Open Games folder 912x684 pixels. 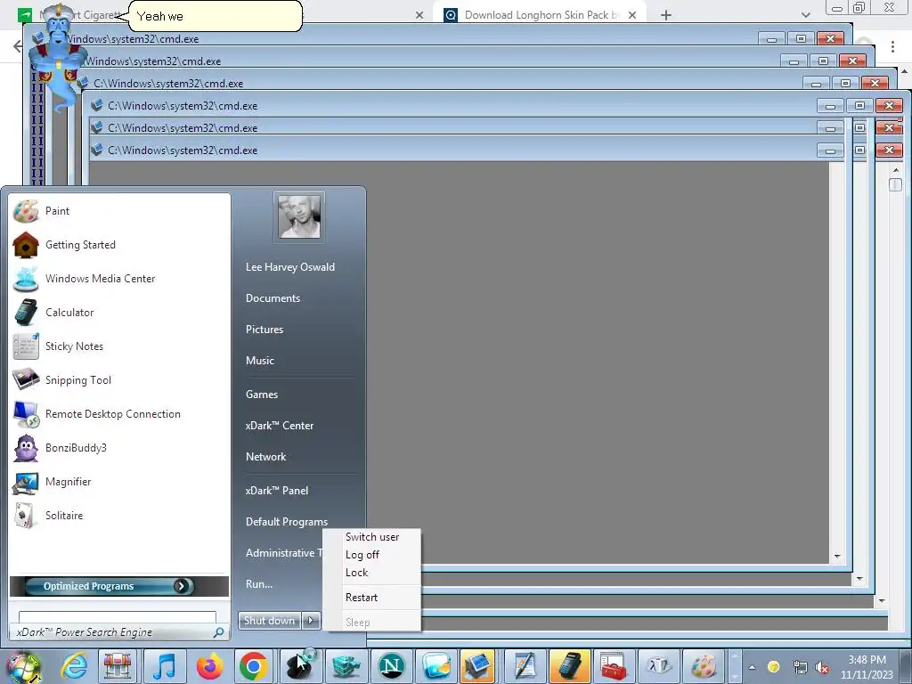[x=262, y=395]
